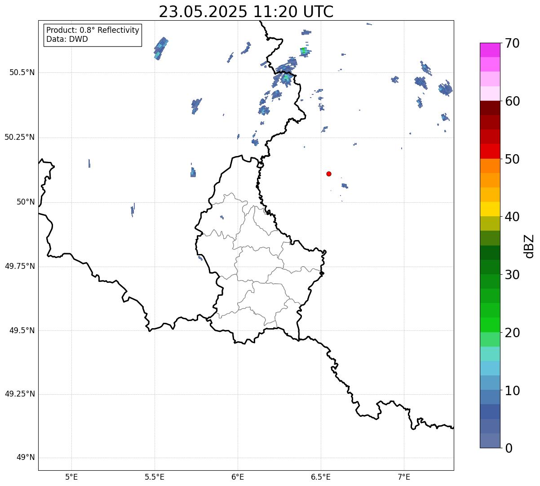Click the latitude label 49.75°N
Viewport: 540px width, 486px height.
(20, 266)
